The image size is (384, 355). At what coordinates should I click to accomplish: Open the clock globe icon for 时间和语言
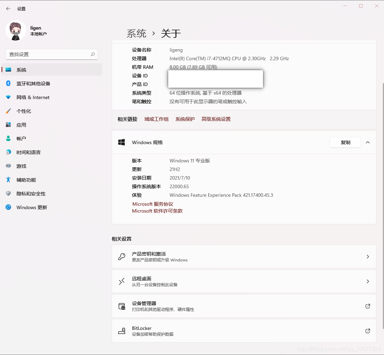click(8, 152)
